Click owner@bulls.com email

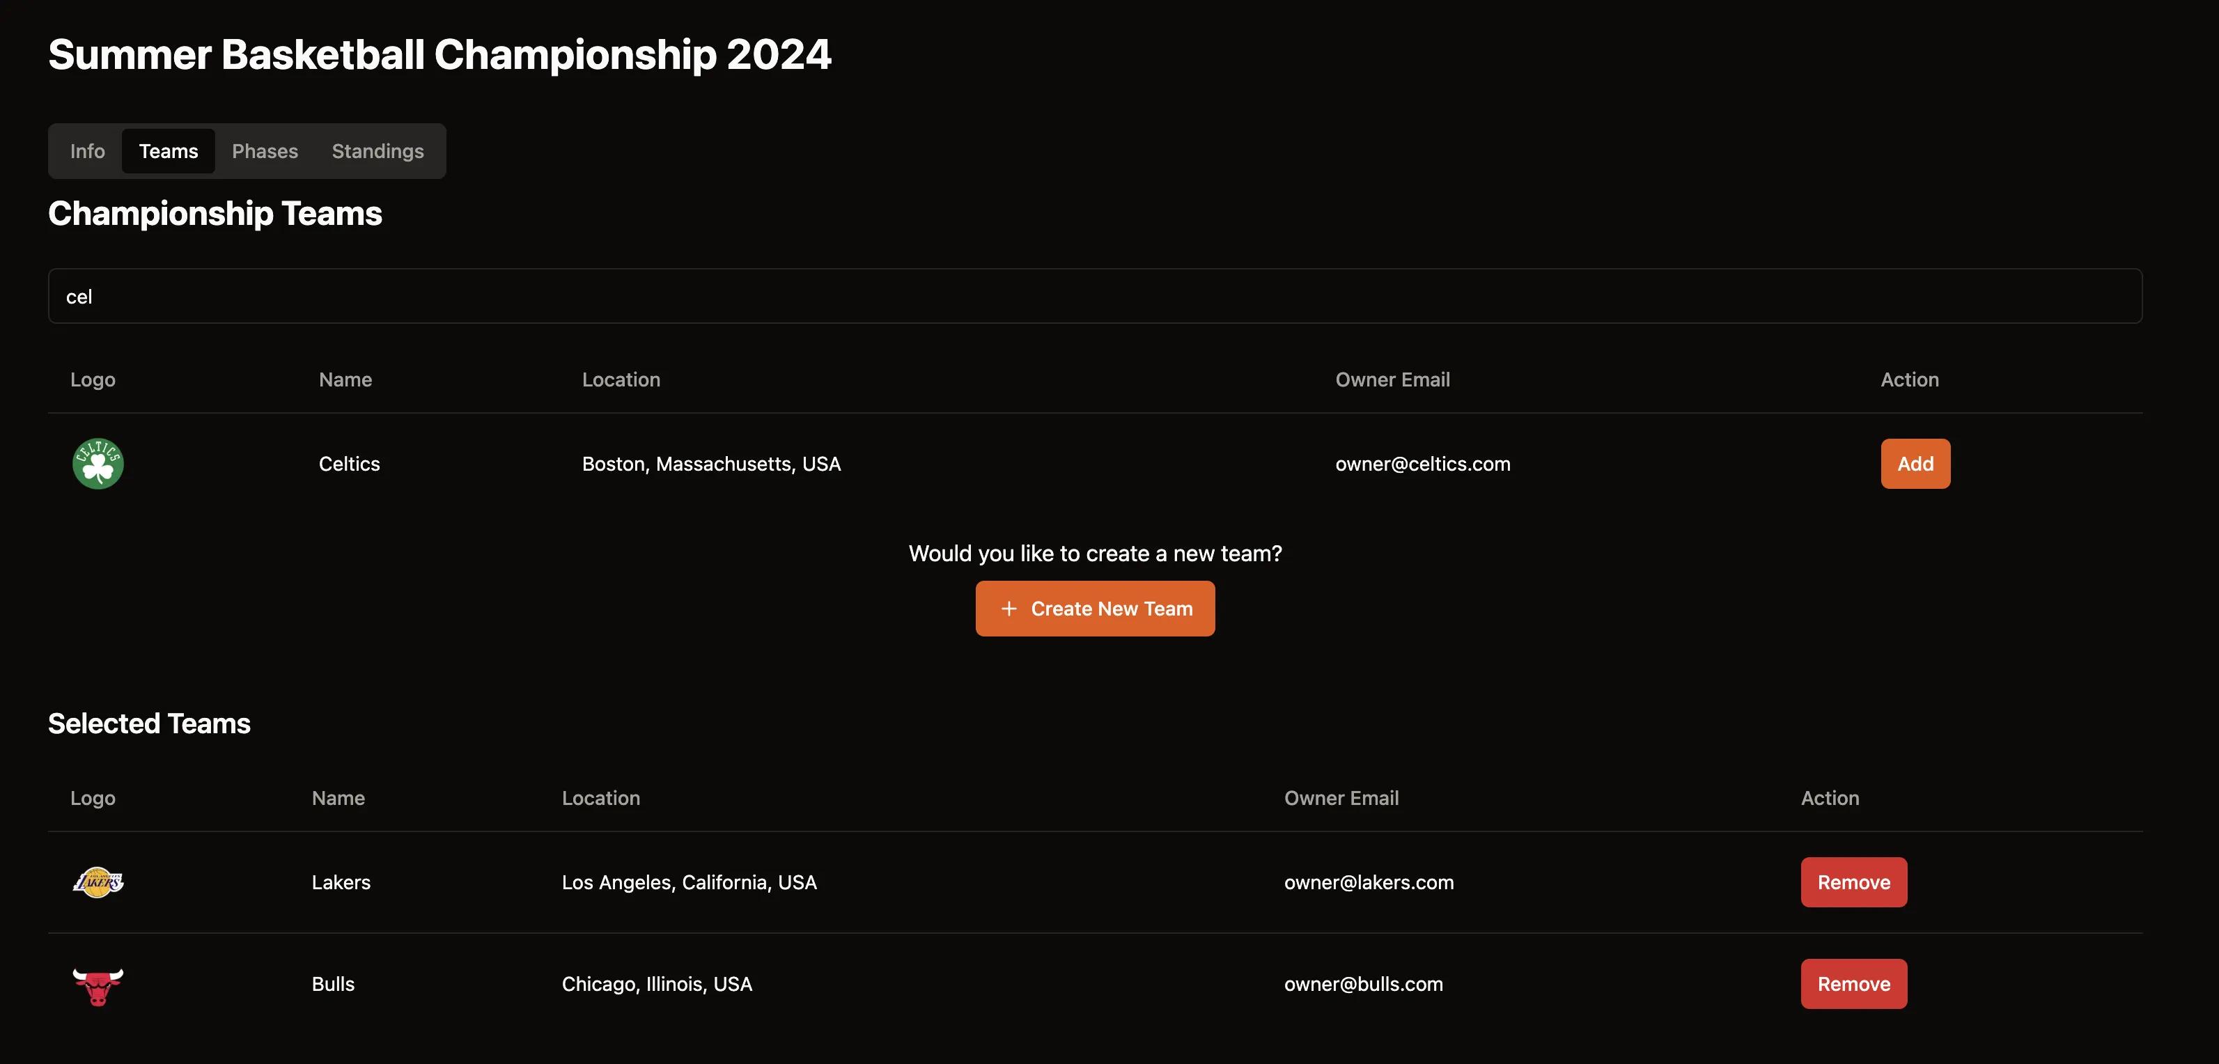tap(1363, 984)
